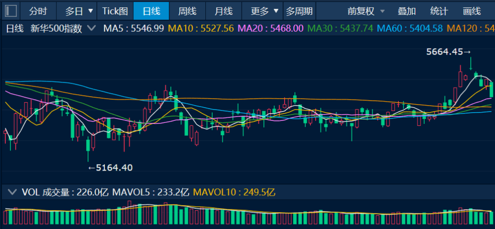The height and width of the screenshot is (229, 495).
Task: Click the 5164.40 low price marker
Action: [110, 168]
